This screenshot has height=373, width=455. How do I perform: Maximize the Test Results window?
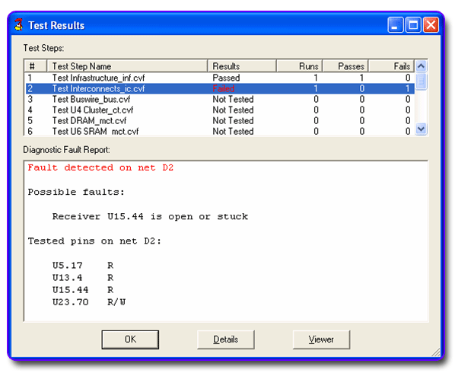(413, 25)
